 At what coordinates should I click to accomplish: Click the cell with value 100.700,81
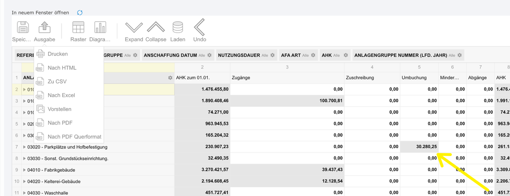[x=287, y=101]
